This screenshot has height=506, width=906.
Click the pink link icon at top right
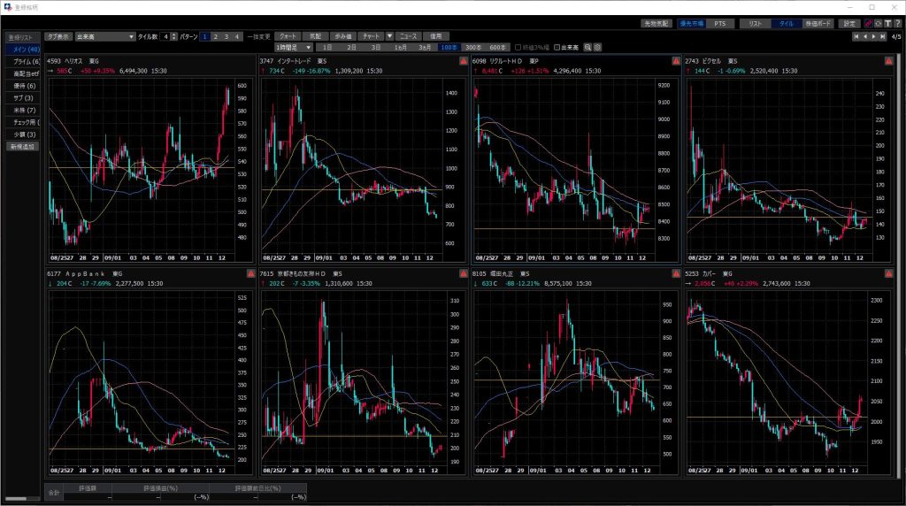867,23
